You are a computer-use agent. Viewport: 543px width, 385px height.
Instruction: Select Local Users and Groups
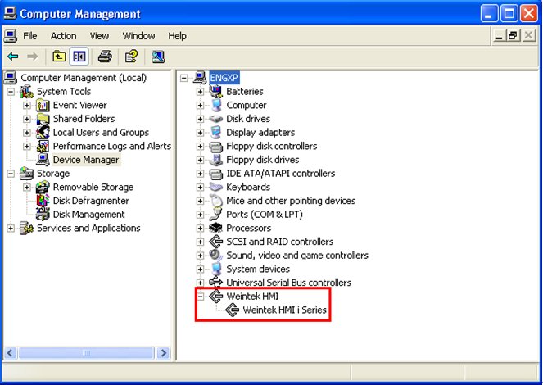pyautogui.click(x=101, y=132)
